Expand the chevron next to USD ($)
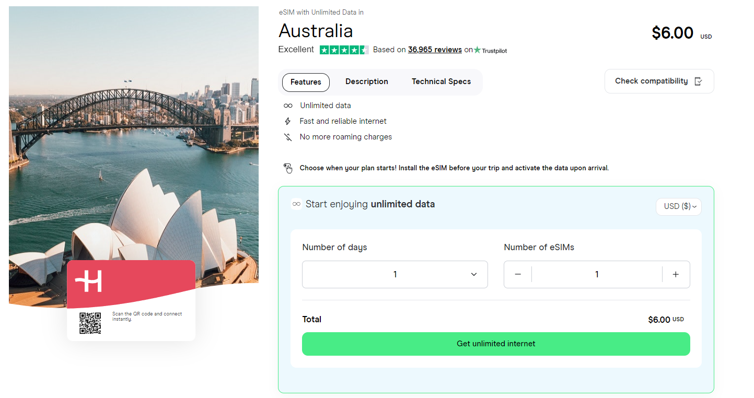Screen dimensions: 754x398 (695, 206)
